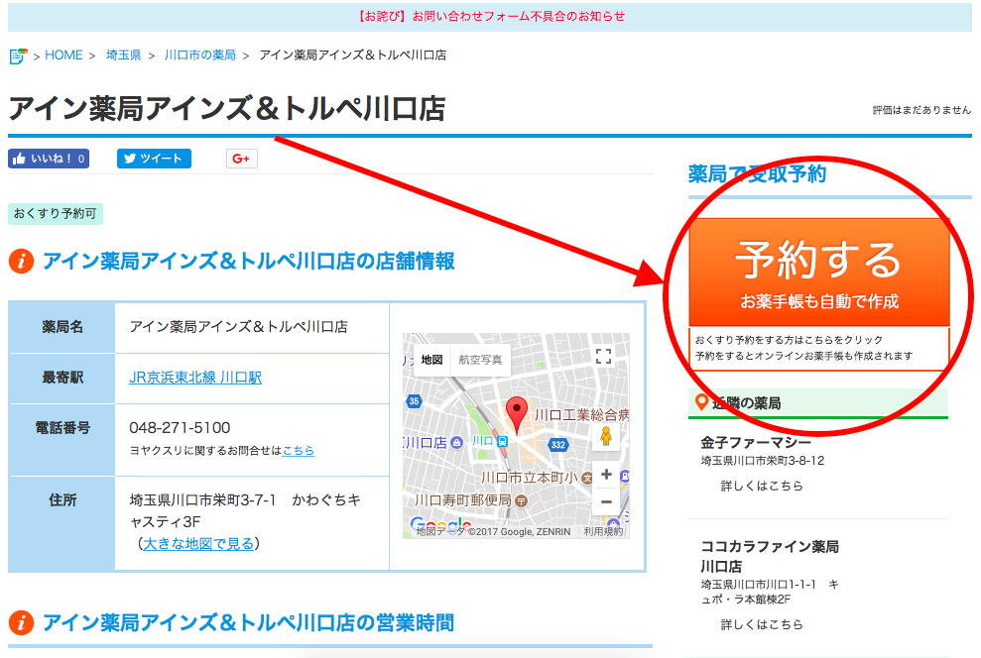The width and height of the screenshot is (981, 658).
Task: Share via the Twitter ツイート button
Action: coord(154,159)
